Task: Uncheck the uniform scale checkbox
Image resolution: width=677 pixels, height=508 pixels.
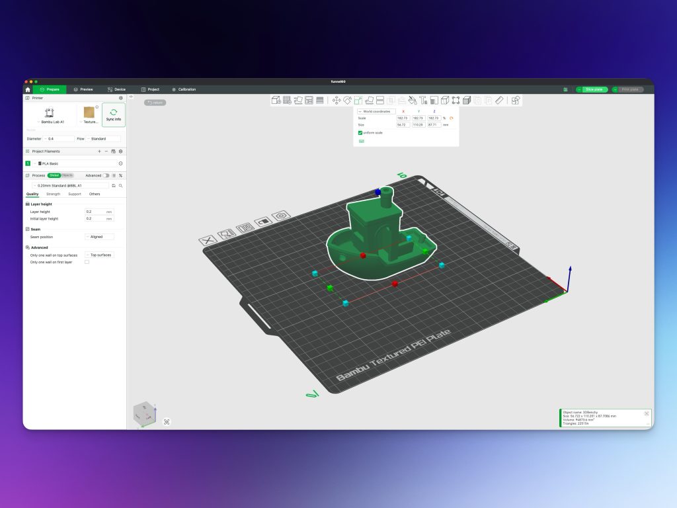Action: 360,133
